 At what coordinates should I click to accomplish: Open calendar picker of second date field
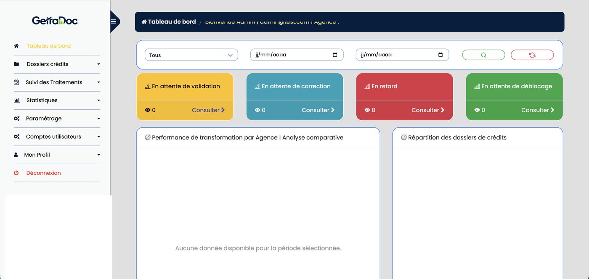click(x=440, y=55)
